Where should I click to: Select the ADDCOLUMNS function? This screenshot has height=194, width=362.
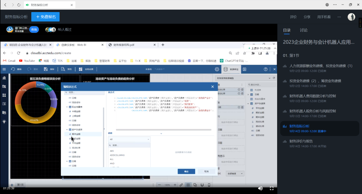[117, 155]
